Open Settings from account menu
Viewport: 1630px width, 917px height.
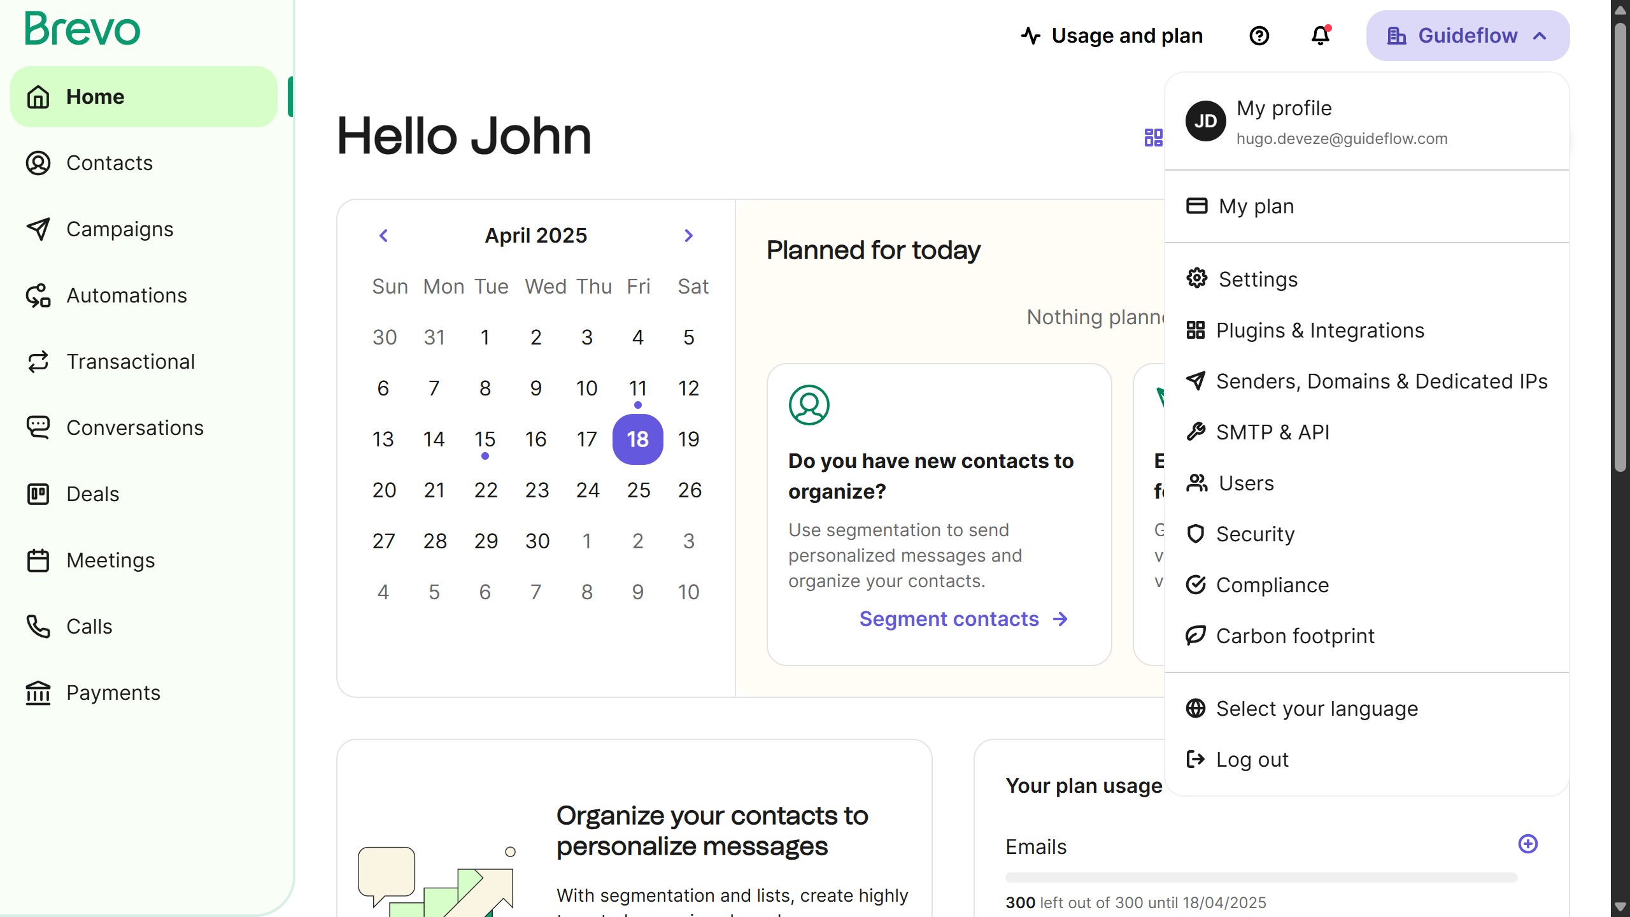(x=1258, y=279)
